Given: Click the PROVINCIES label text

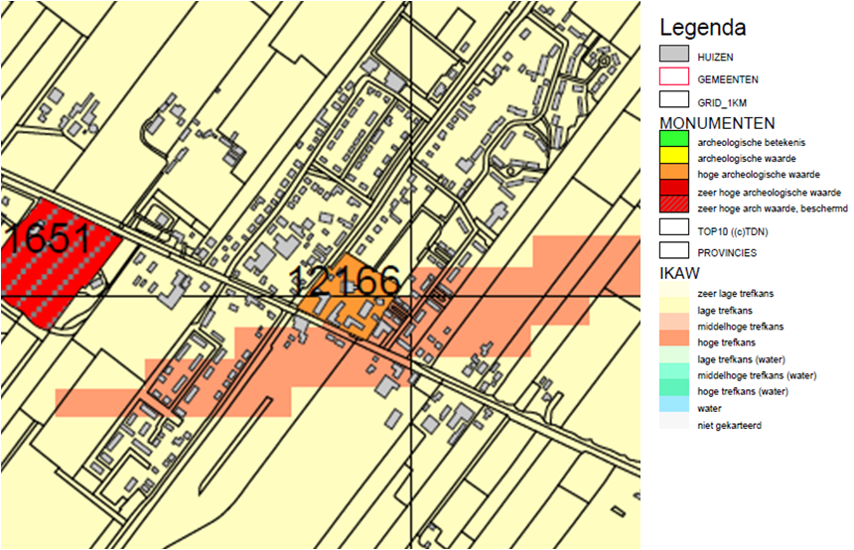Looking at the screenshot, I should (727, 253).
